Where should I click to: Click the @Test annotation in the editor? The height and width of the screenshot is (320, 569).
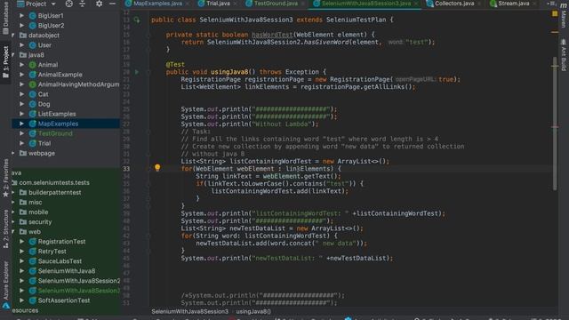tap(175, 64)
